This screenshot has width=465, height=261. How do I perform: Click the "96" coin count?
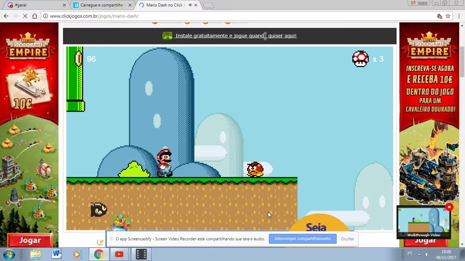pos(91,59)
